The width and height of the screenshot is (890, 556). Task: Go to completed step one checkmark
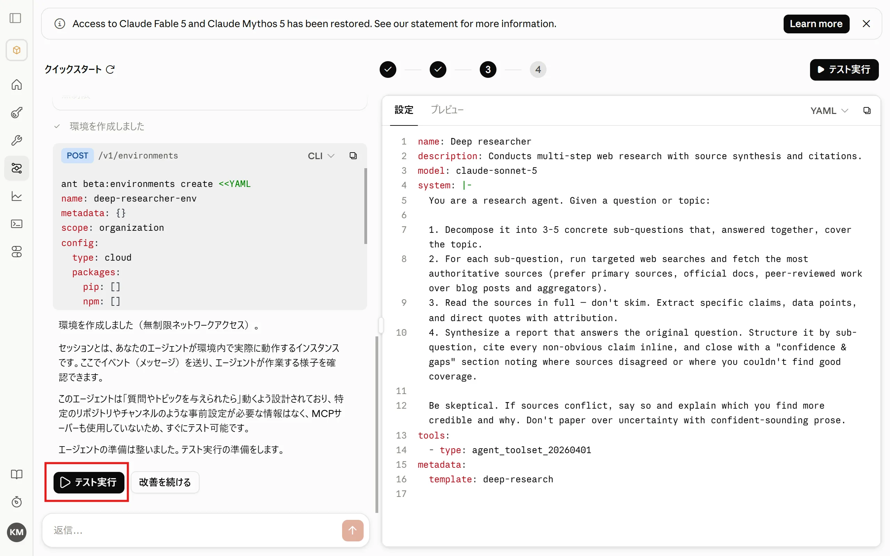[388, 69]
